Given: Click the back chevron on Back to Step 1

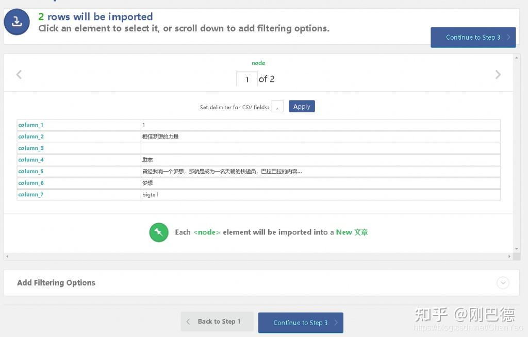Looking at the screenshot, I should pyautogui.click(x=188, y=322).
